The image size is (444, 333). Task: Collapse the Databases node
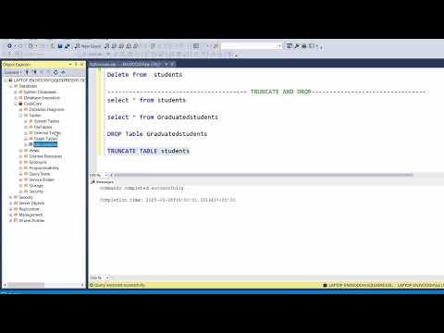(x=10, y=86)
